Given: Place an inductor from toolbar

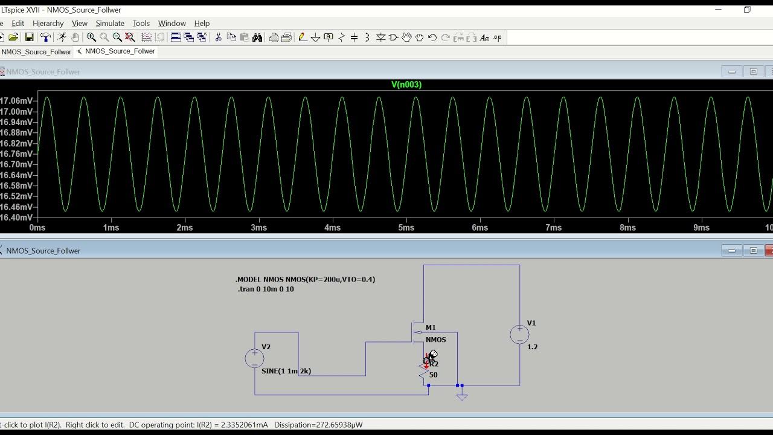Looking at the screenshot, I should (367, 37).
